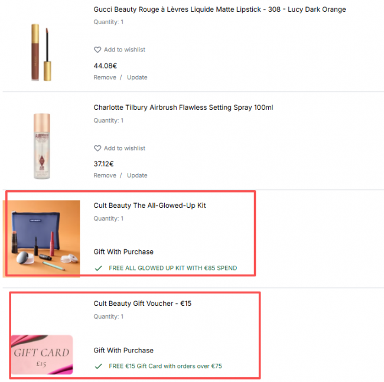The image size is (384, 382).
Task: Open Cult Beauty The All-Glowed-Up Kit title
Action: [149, 205]
